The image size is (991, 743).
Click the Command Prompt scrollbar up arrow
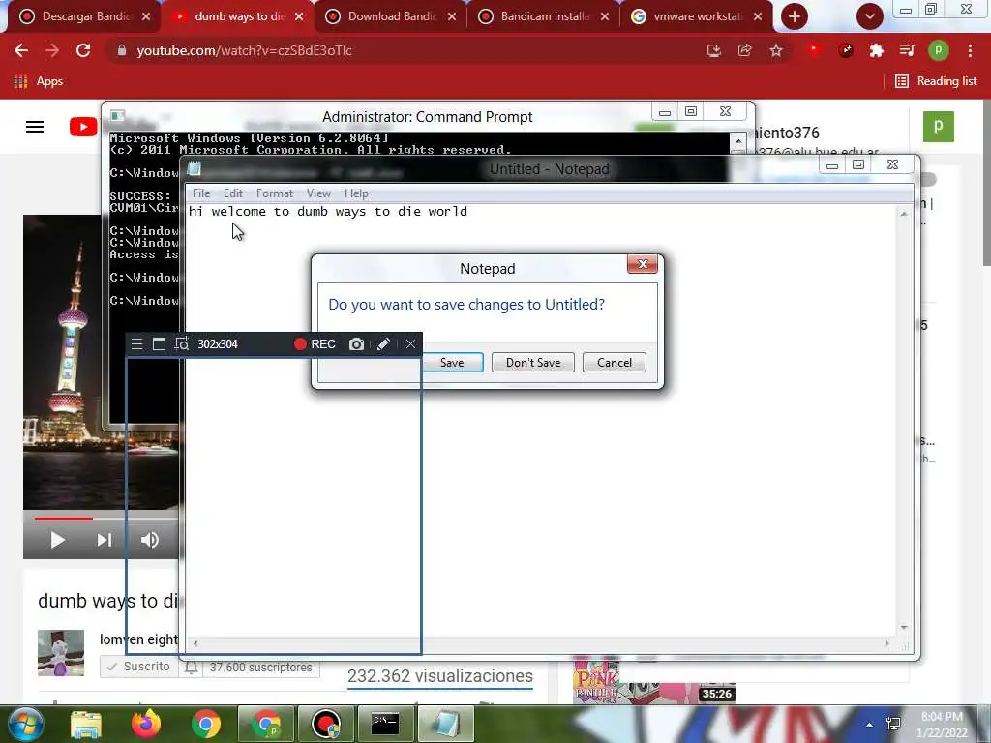click(x=737, y=141)
